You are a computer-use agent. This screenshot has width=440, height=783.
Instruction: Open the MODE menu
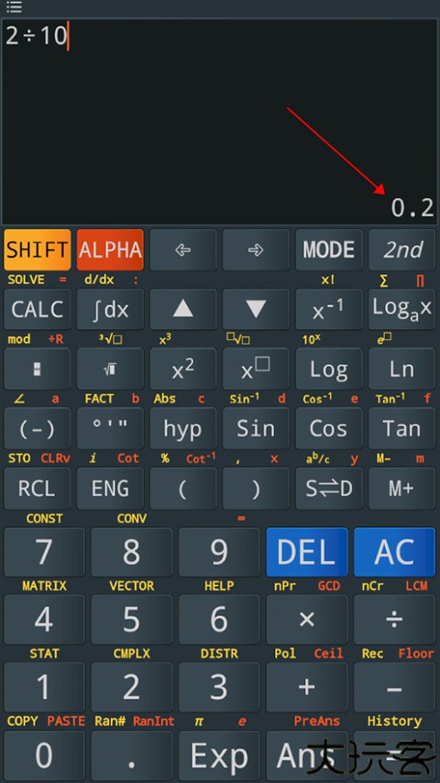(x=329, y=249)
